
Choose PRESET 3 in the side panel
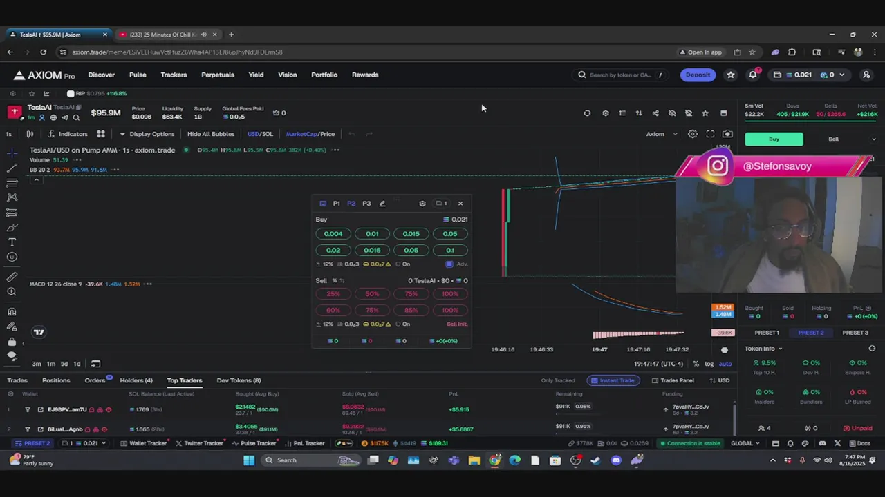click(x=855, y=333)
